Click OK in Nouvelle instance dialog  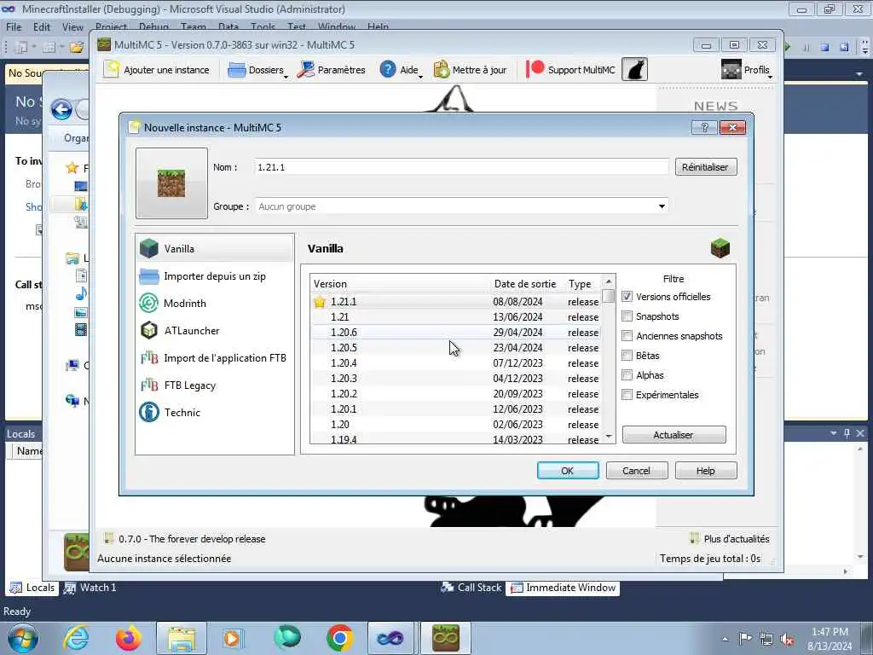point(567,471)
